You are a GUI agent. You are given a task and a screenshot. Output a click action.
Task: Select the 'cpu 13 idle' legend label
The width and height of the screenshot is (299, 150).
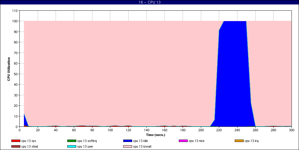[x=141, y=141]
